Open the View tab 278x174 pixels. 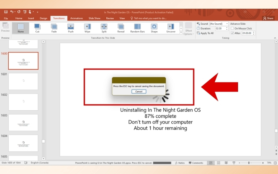coord(122,18)
